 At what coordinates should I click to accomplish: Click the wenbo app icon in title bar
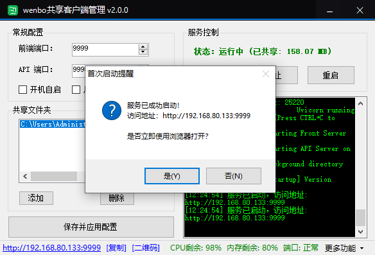point(12,10)
